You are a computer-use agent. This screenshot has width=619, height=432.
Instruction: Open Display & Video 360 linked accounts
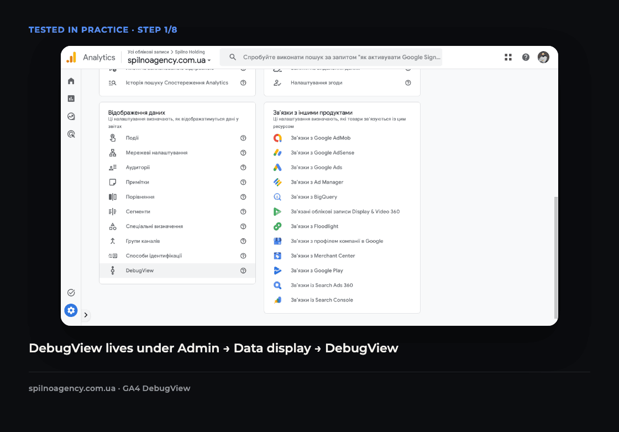coord(342,211)
